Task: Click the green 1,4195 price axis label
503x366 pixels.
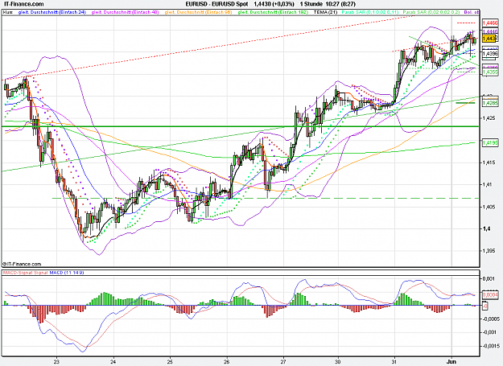Action: click(x=490, y=142)
